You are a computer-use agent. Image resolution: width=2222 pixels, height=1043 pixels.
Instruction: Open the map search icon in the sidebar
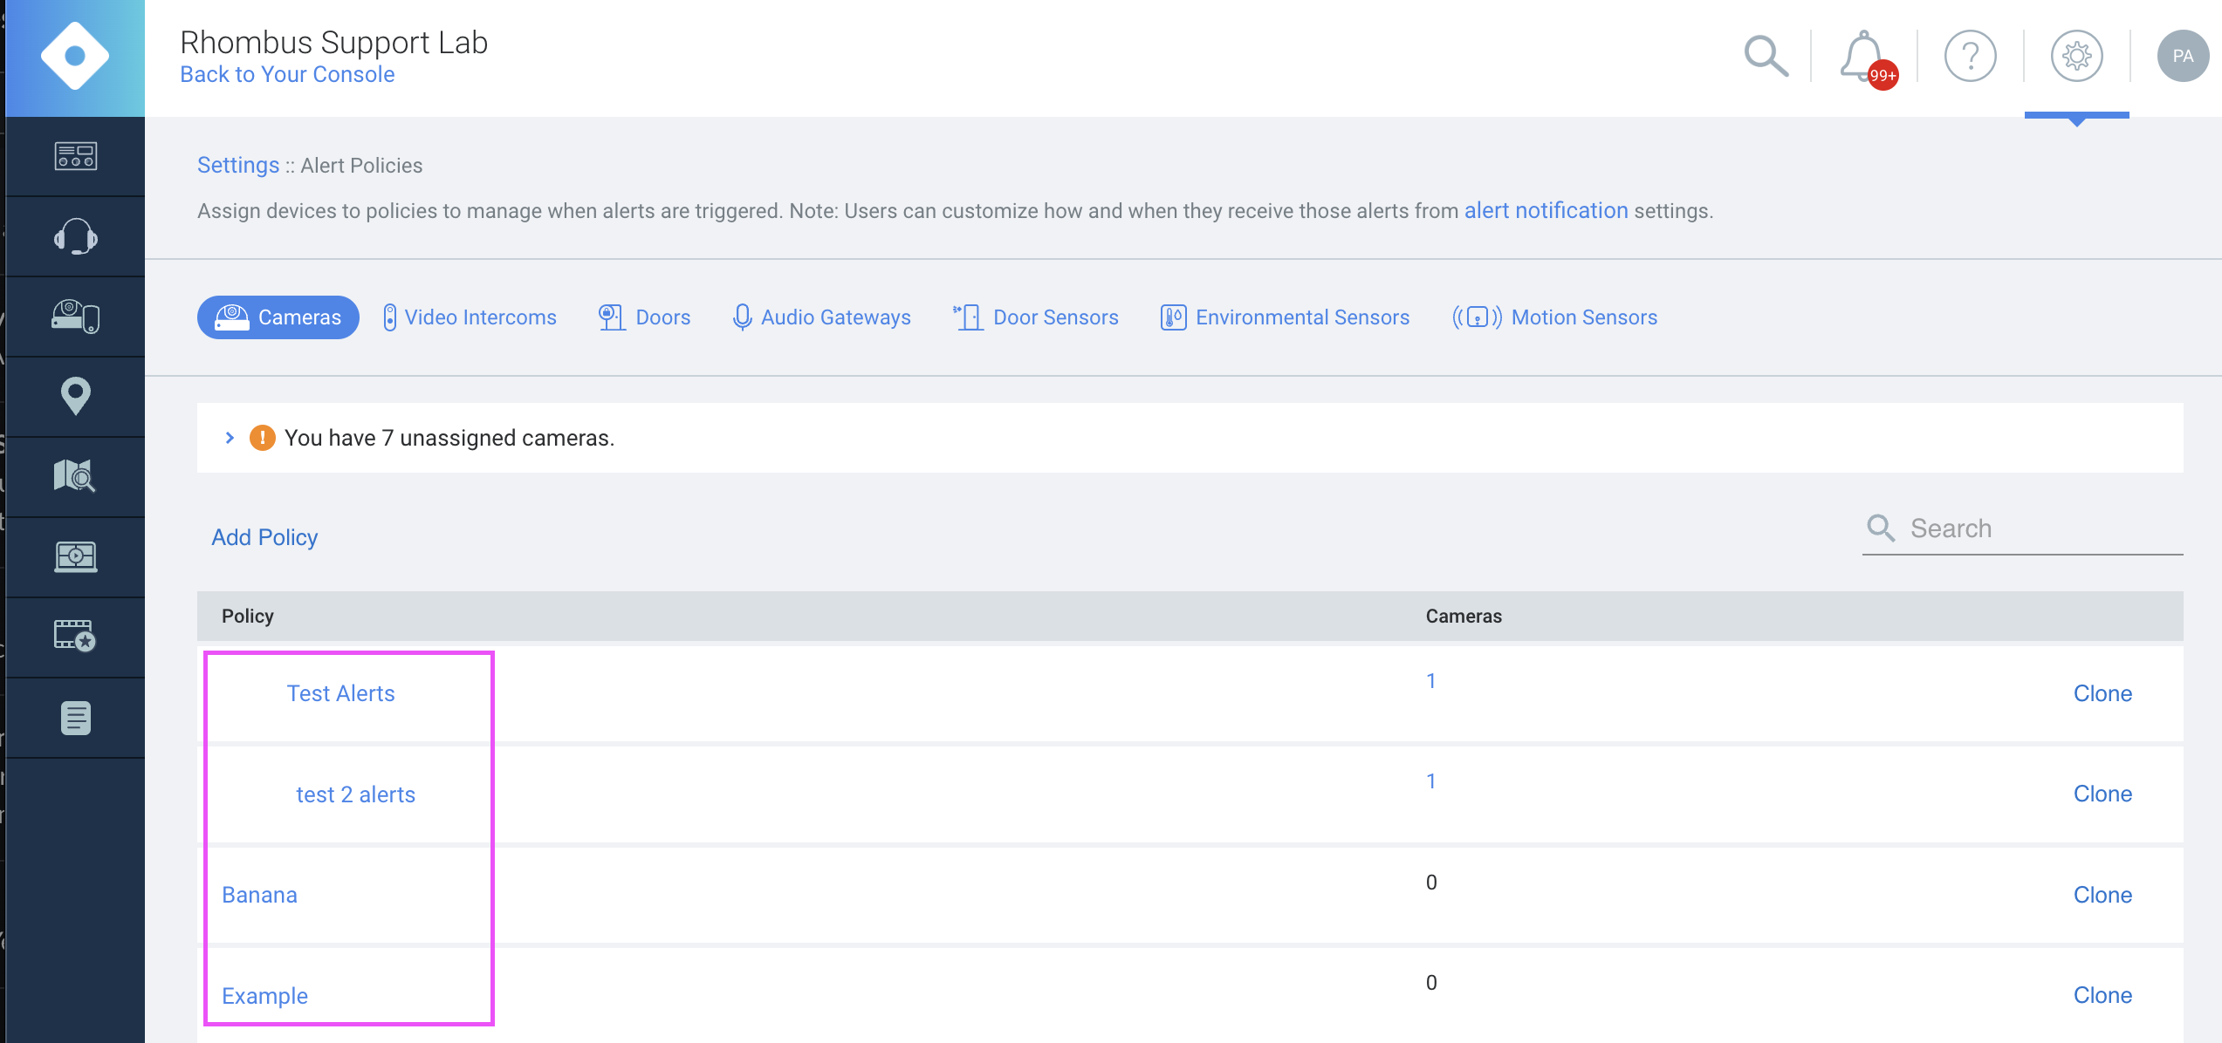[74, 476]
